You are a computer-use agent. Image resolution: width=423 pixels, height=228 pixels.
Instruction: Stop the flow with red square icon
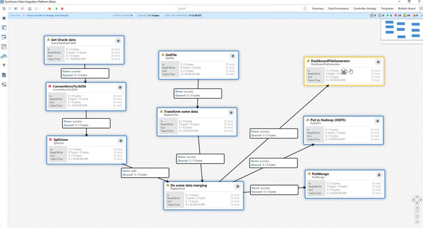[x=62, y=8]
